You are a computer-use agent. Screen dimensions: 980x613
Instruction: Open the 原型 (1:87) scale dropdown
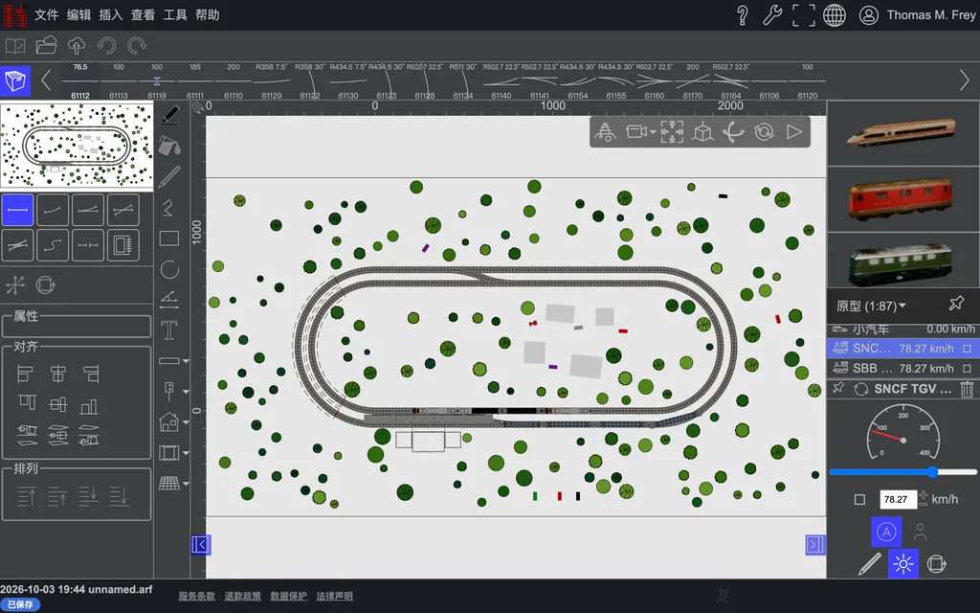[871, 306]
